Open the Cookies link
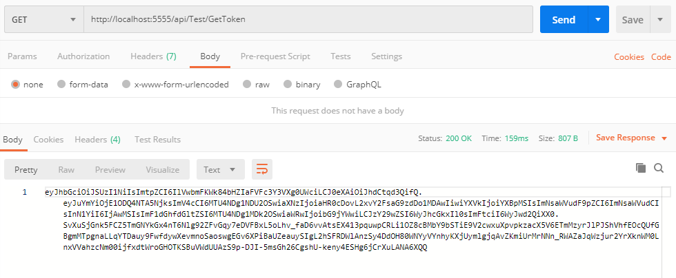Screen dimensions: 676x278 [x=628, y=57]
